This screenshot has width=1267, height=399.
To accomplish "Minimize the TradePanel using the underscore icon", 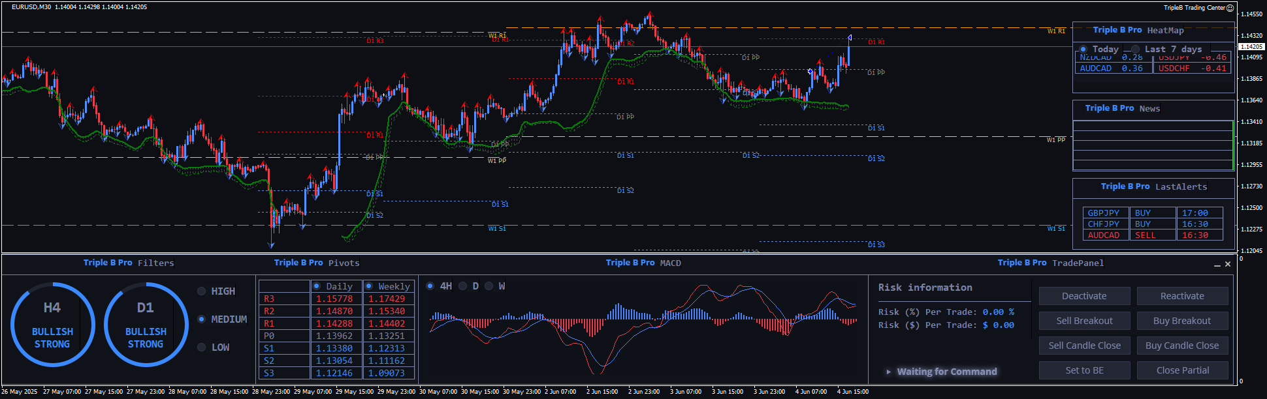I will pyautogui.click(x=1217, y=264).
